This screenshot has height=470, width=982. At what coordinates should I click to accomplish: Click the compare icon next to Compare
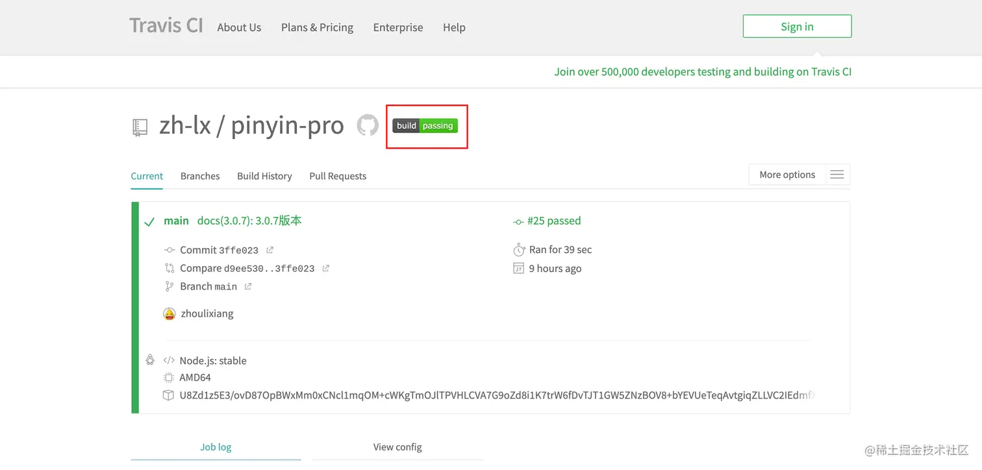coord(170,268)
